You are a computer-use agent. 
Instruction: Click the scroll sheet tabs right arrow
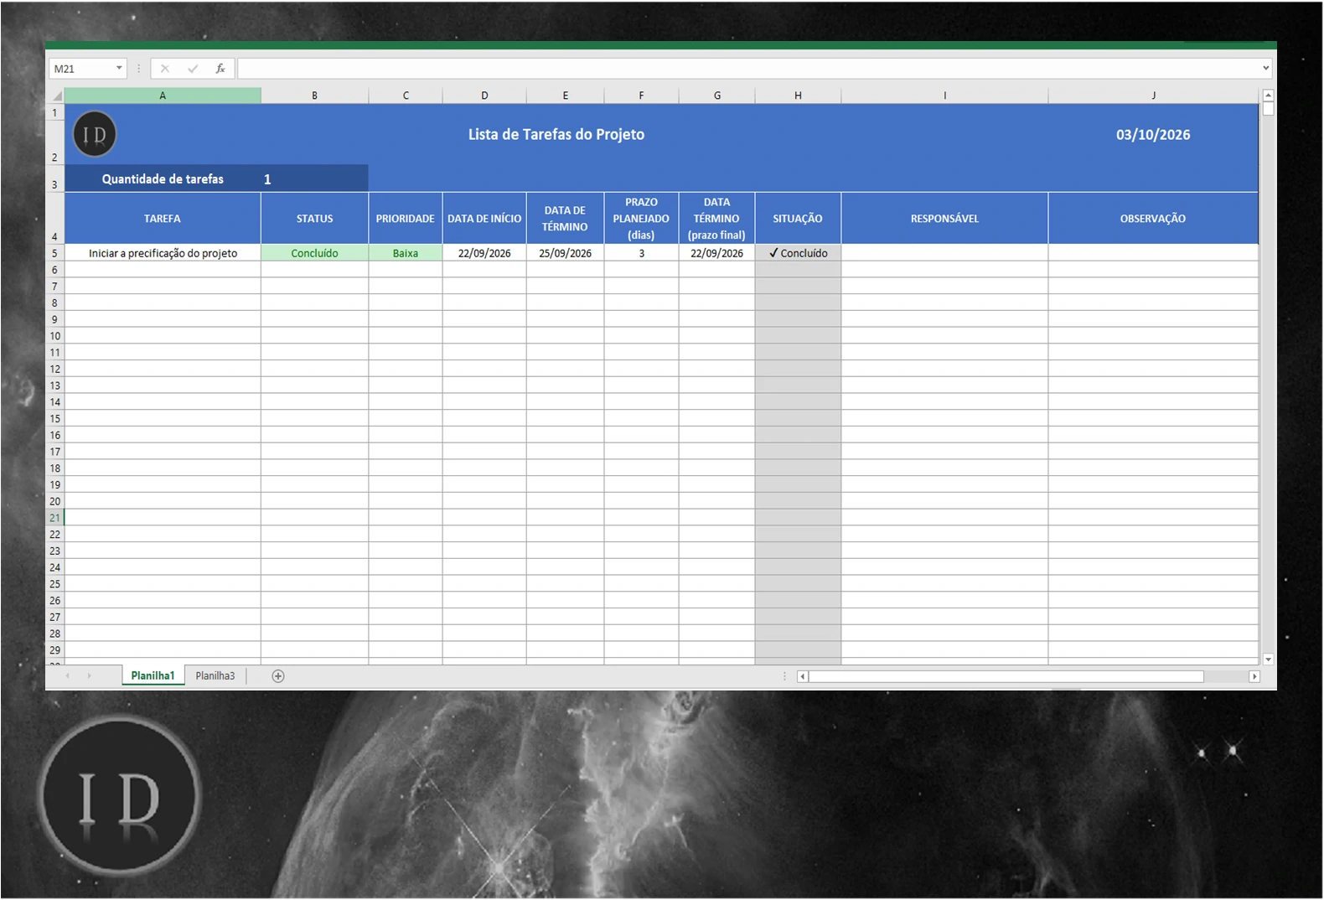89,675
